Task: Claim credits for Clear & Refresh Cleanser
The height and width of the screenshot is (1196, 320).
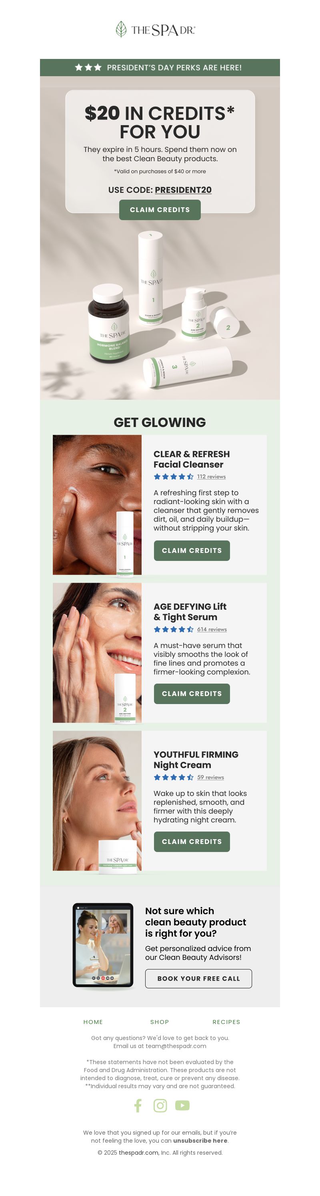Action: click(192, 550)
